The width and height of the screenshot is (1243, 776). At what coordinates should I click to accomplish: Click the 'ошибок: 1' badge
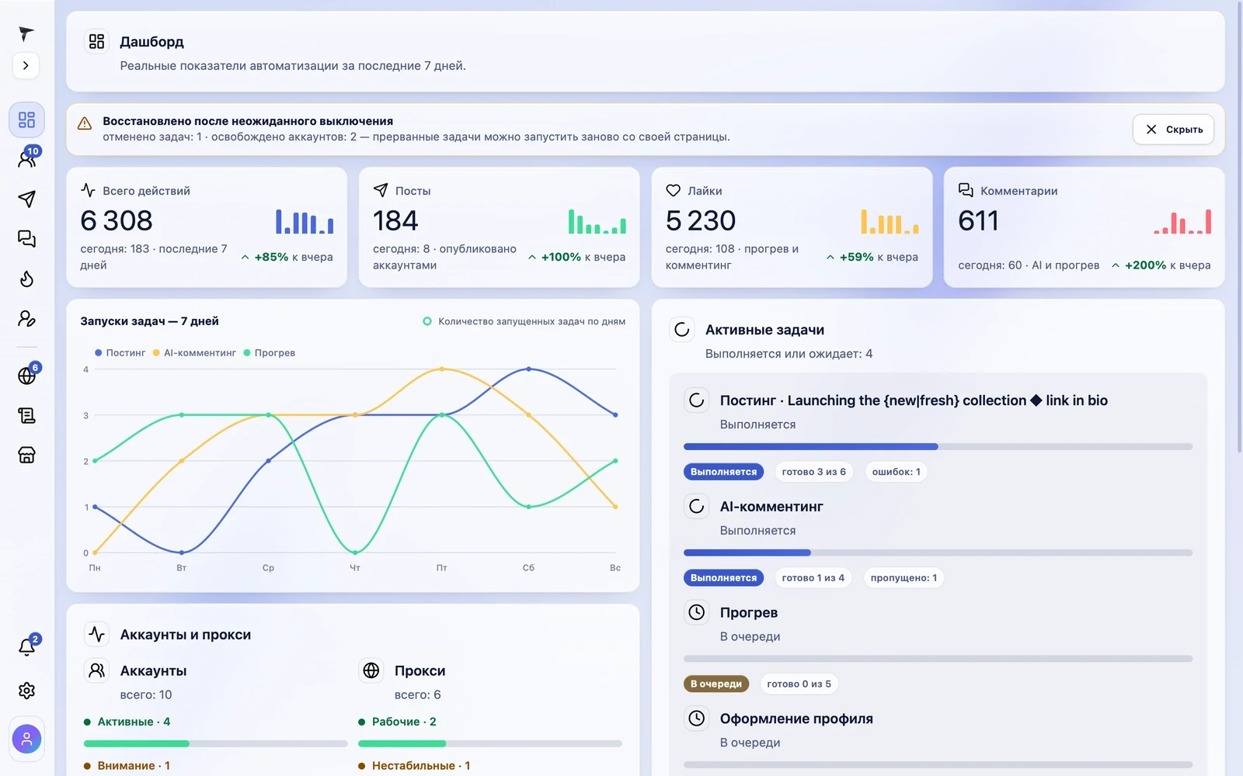click(896, 472)
